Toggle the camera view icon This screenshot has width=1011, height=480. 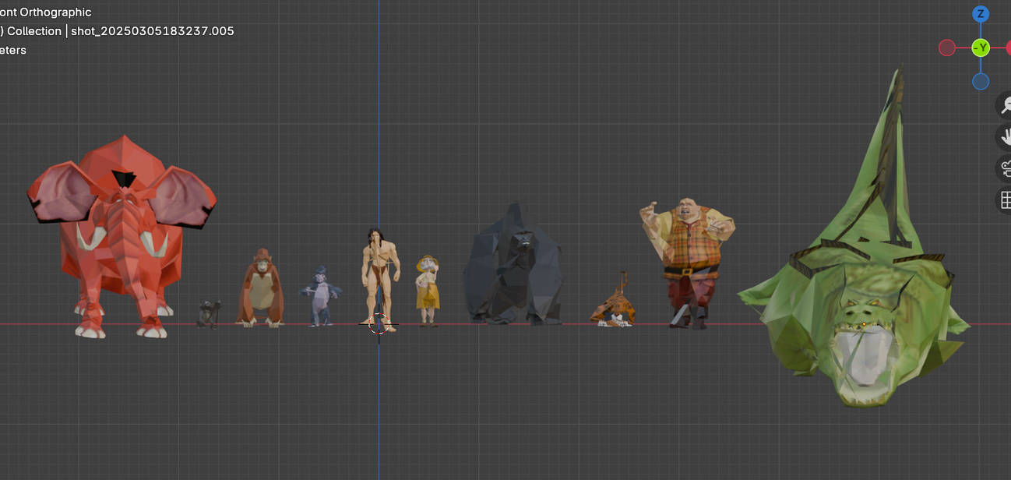(x=1006, y=168)
